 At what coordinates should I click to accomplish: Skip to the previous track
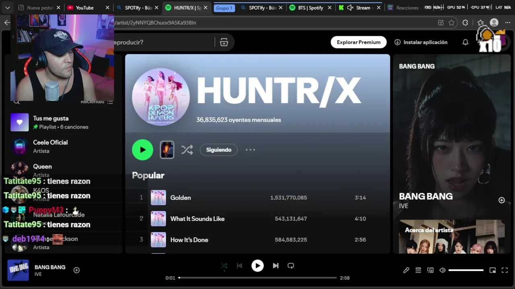click(x=239, y=266)
